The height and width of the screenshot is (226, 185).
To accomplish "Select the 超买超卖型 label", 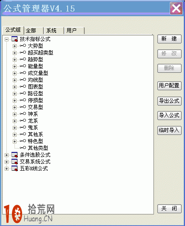I will (40, 52).
